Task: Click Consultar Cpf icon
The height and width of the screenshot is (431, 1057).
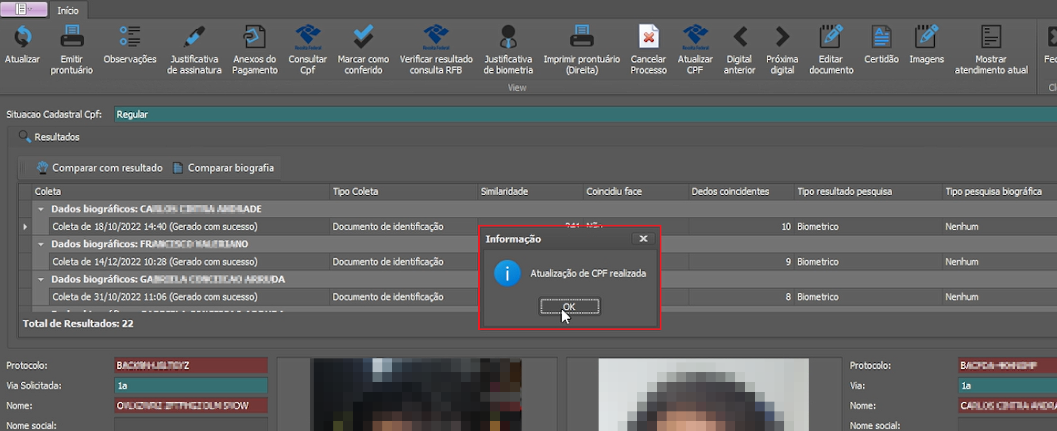Action: pyautogui.click(x=307, y=37)
